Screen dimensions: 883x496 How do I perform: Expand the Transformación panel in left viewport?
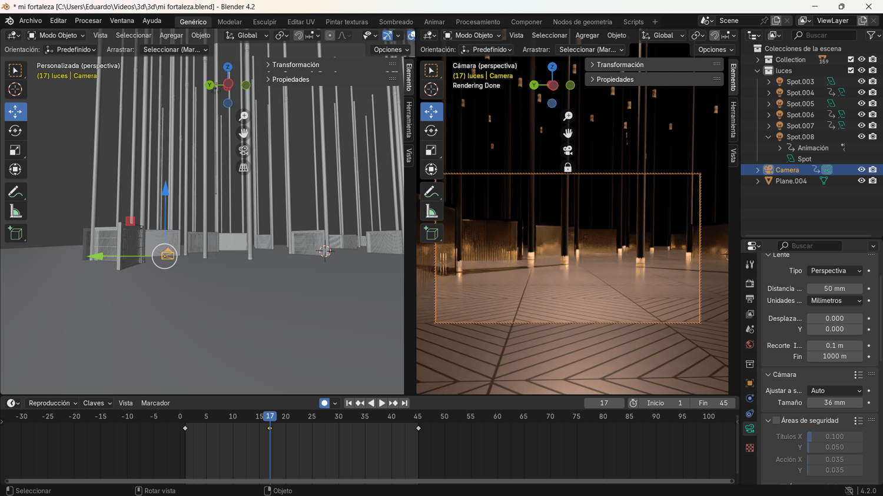(296, 65)
